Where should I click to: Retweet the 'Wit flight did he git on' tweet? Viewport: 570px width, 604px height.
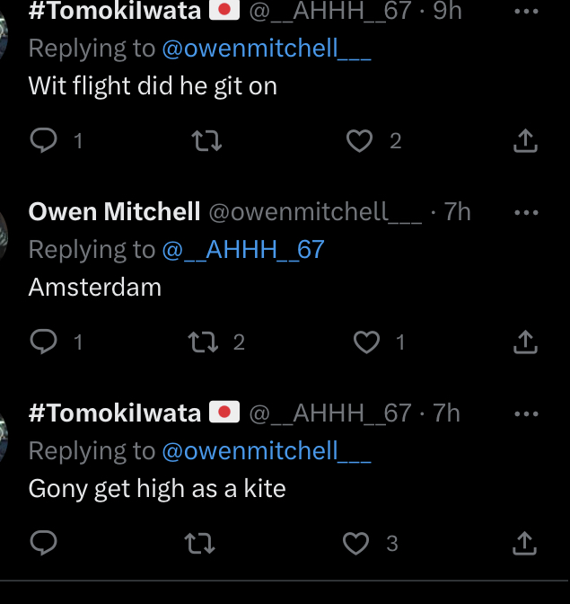[x=207, y=140]
